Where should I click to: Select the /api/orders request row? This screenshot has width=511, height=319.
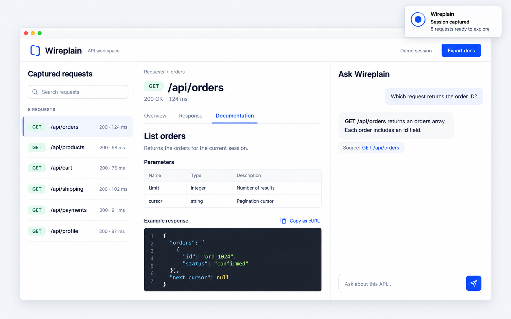click(78, 127)
